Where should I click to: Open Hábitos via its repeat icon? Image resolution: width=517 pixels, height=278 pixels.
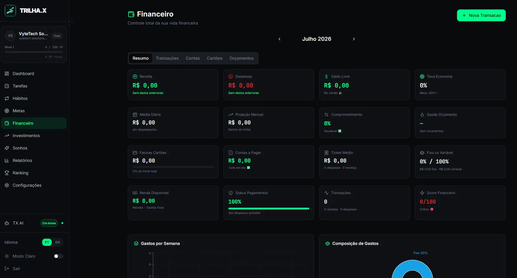point(7,98)
